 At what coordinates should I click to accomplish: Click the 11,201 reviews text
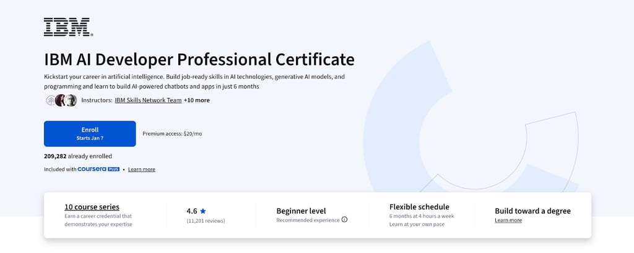point(206,221)
